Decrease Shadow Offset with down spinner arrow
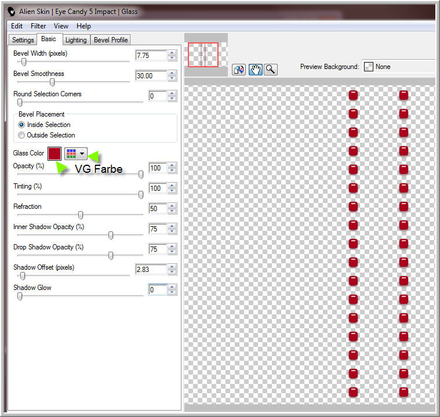The image size is (440, 417). [172, 272]
